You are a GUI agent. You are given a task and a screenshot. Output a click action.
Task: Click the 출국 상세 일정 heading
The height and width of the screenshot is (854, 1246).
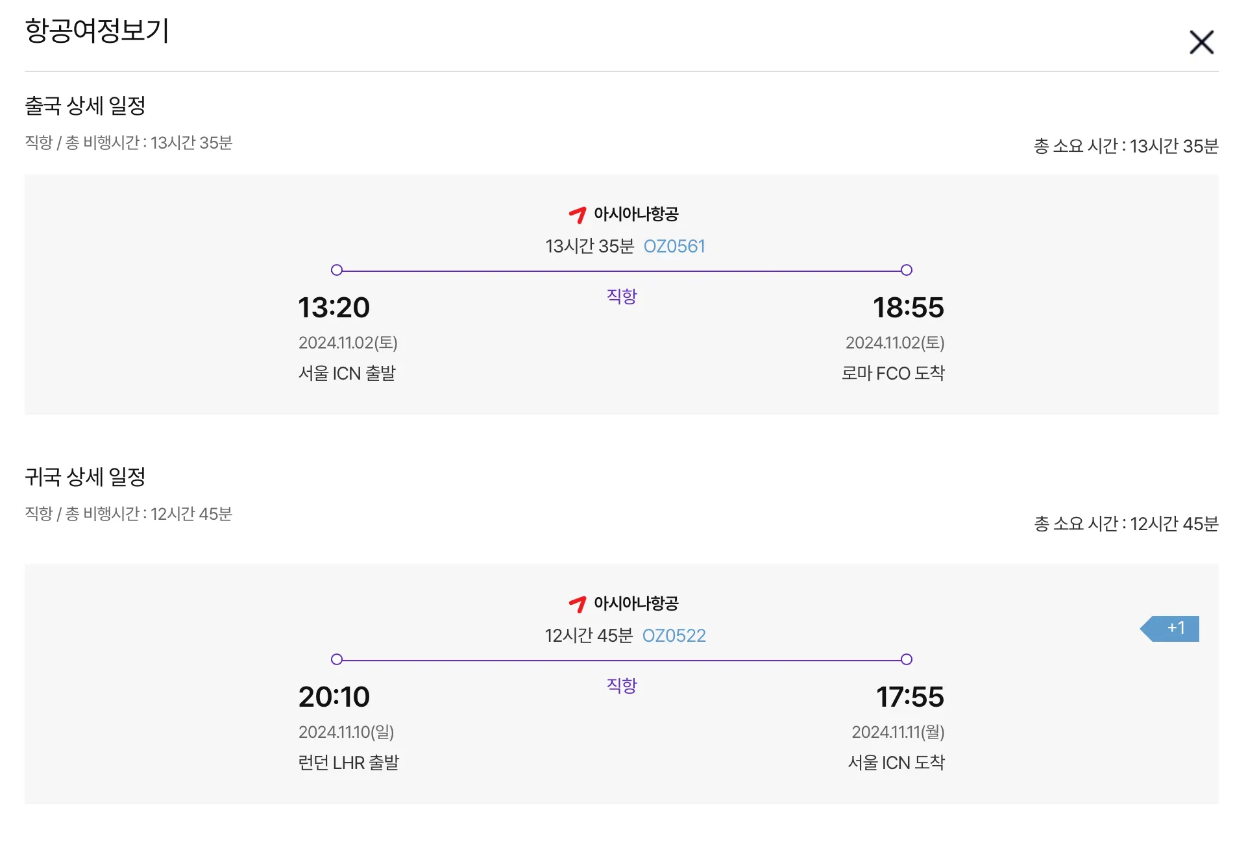click(85, 106)
